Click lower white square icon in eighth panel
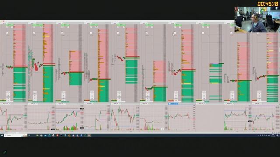The image size is (280, 157). (x=203, y=33)
